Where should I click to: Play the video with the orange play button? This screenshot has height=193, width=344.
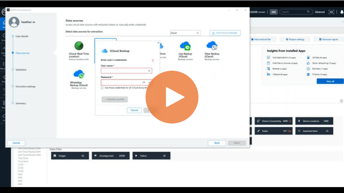click(x=172, y=97)
